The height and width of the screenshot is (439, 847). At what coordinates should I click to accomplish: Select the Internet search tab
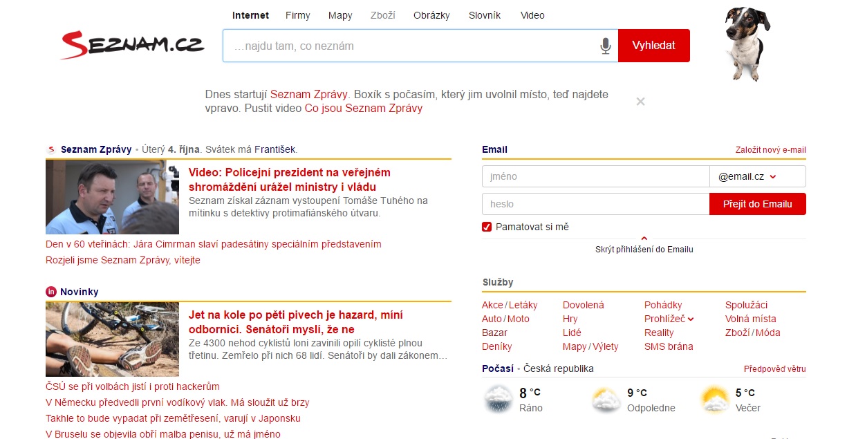click(250, 15)
